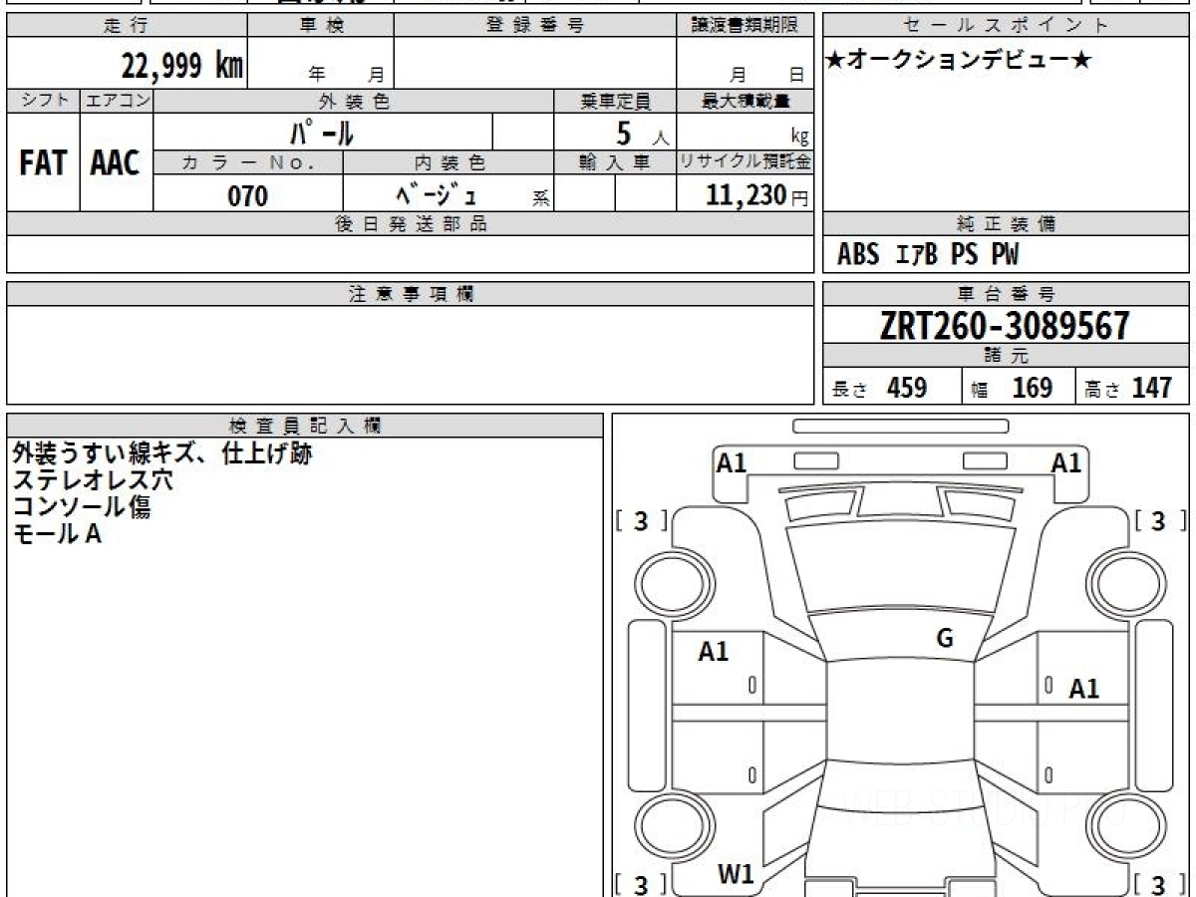
Task: Select the height value 高さ 147
Action: click(1127, 388)
